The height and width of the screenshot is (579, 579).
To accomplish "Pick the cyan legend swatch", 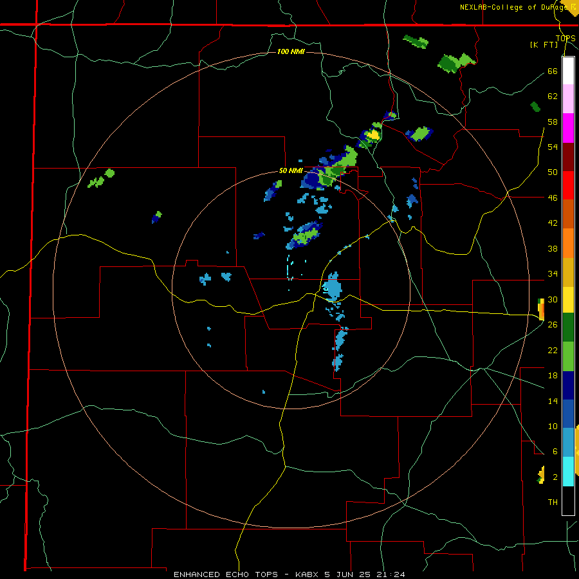I will coord(568,472).
